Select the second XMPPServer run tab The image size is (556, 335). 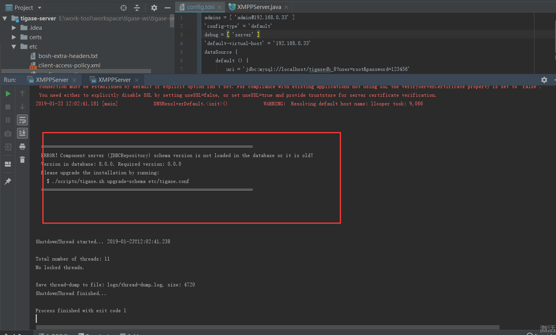click(114, 80)
